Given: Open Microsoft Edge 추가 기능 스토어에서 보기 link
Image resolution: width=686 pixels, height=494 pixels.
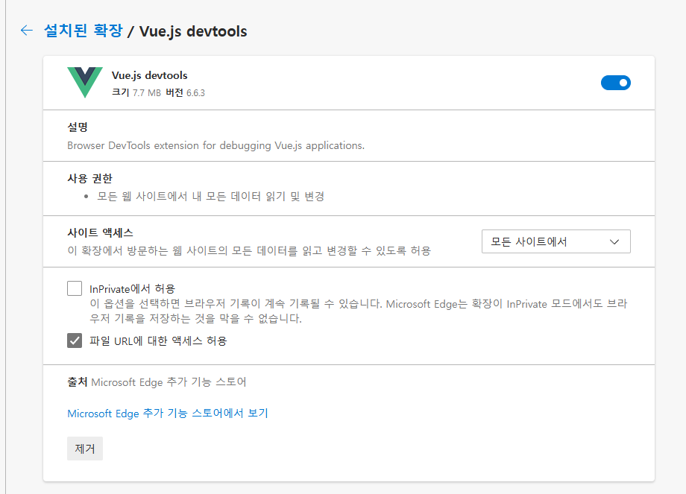Looking at the screenshot, I should pyautogui.click(x=168, y=413).
